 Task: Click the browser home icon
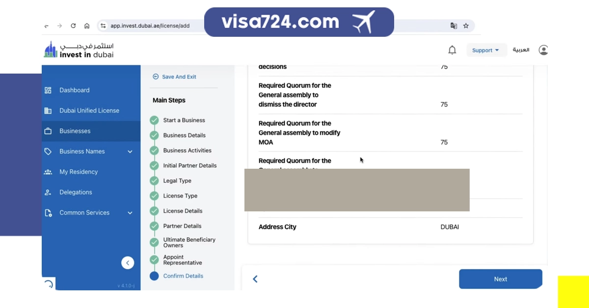coord(87,26)
